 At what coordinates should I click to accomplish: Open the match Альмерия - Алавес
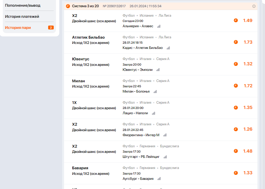coord(138,26)
